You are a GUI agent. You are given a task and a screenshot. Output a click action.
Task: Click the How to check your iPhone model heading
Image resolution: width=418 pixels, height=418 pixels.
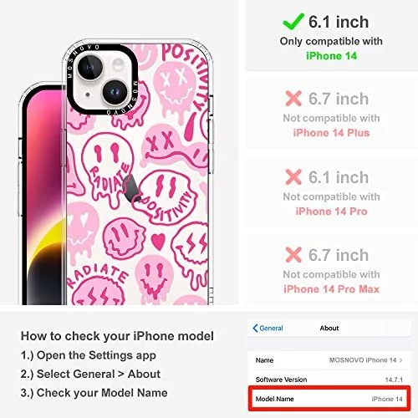(117, 336)
